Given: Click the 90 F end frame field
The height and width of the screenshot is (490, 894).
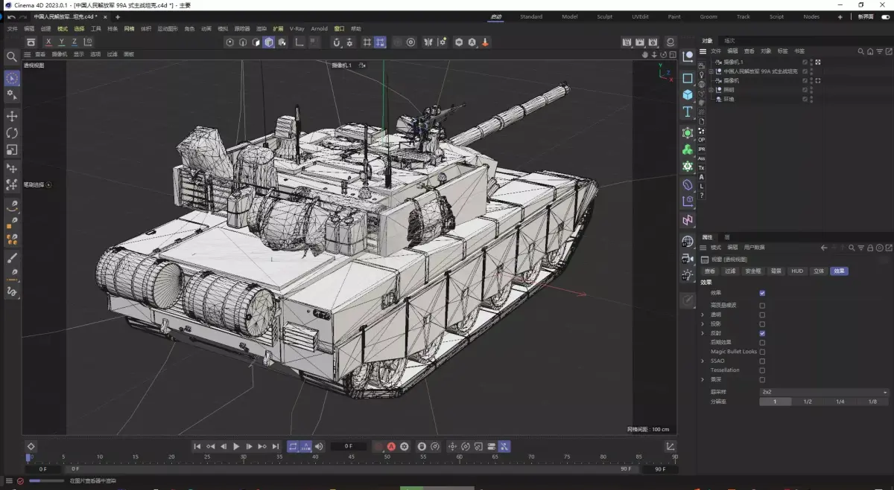Looking at the screenshot, I should point(661,469).
